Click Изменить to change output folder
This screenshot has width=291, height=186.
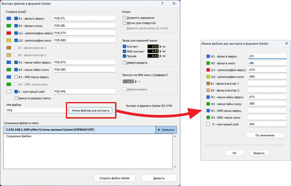point(166,130)
